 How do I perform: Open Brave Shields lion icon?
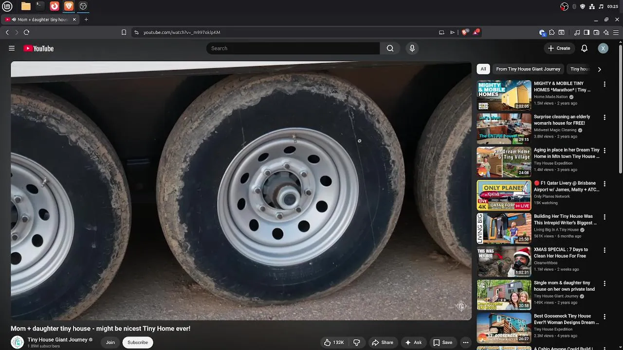465,32
